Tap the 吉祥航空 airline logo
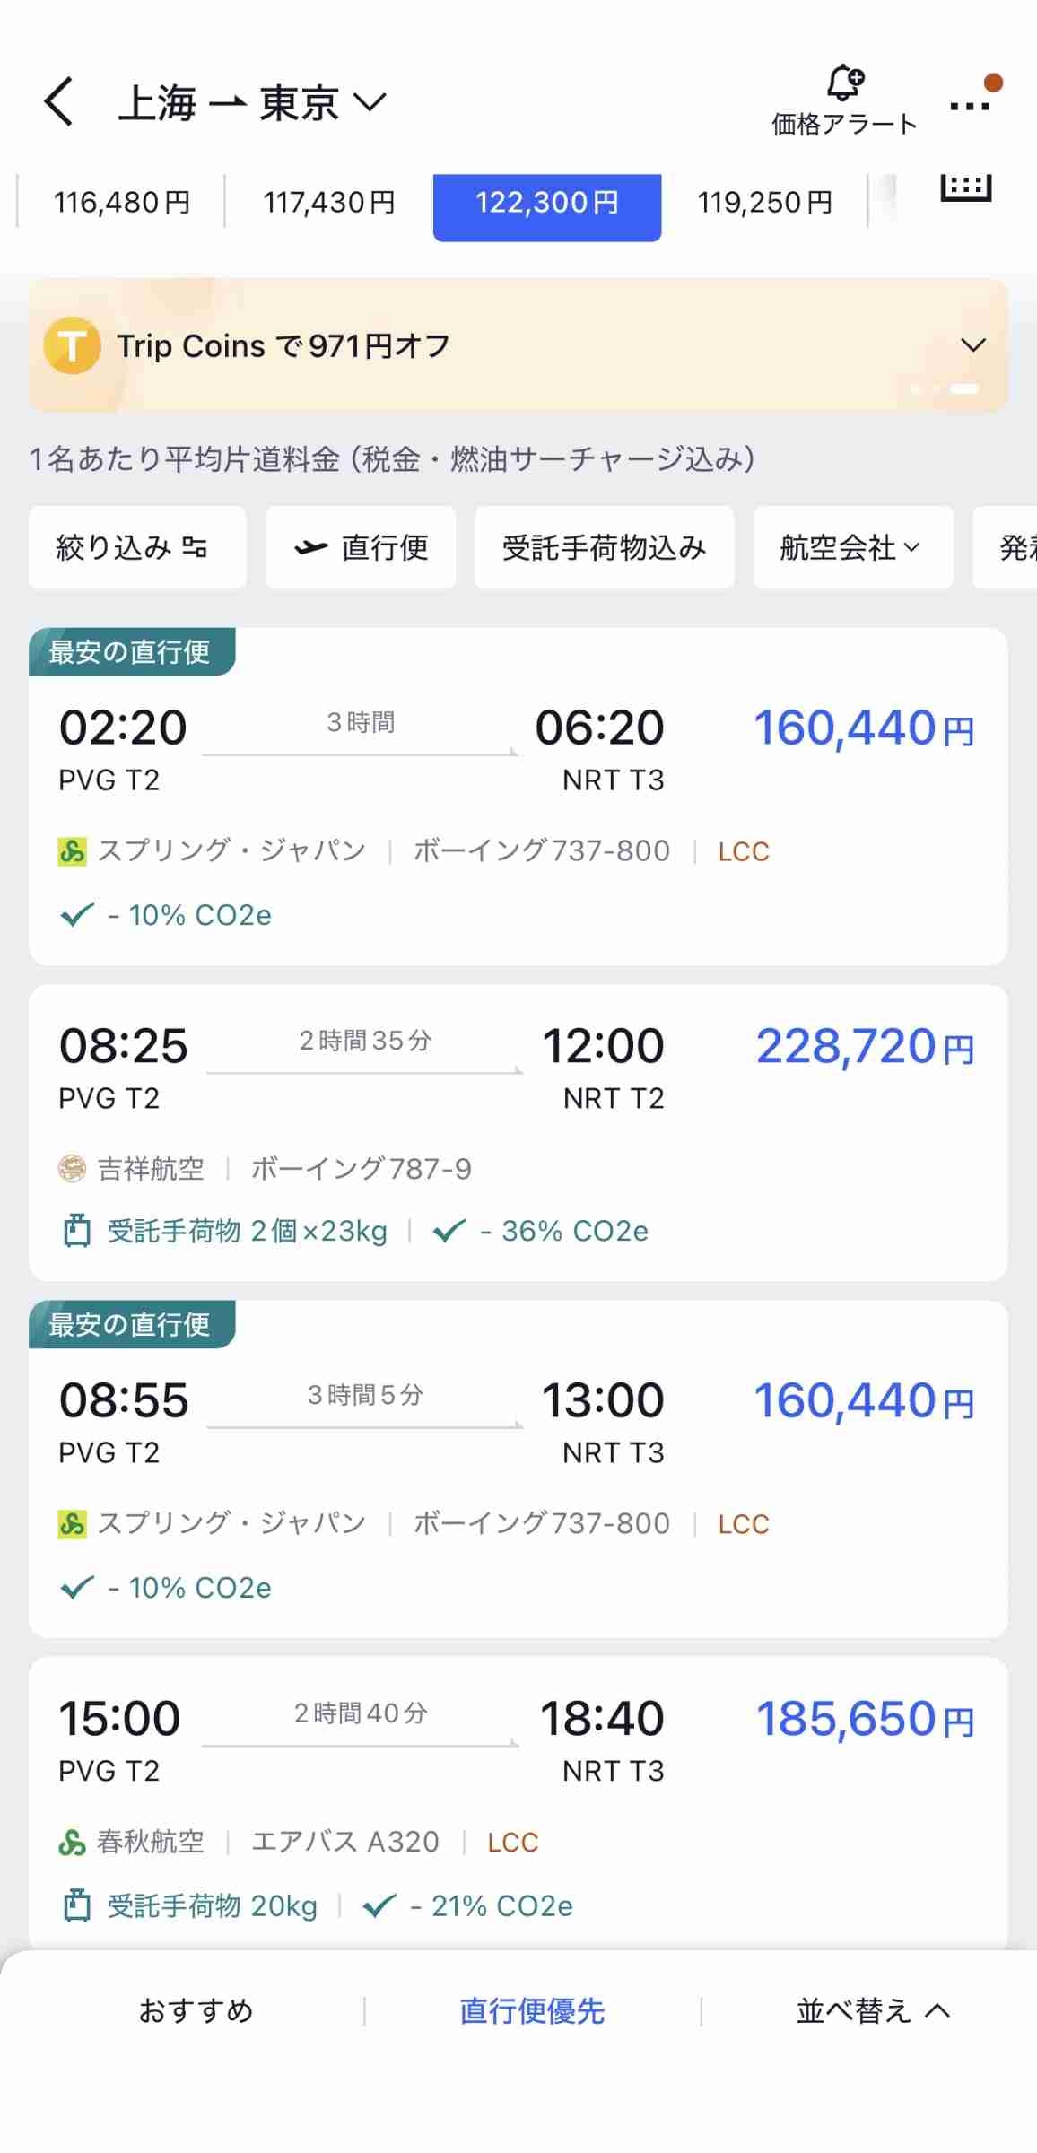Screen dimensions: 1037x2153 73,1168
